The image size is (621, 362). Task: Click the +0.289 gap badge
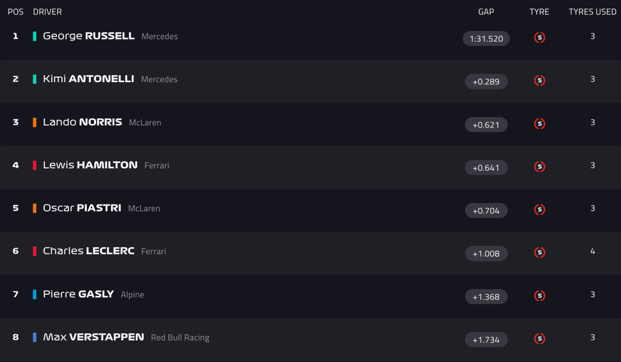[486, 82]
